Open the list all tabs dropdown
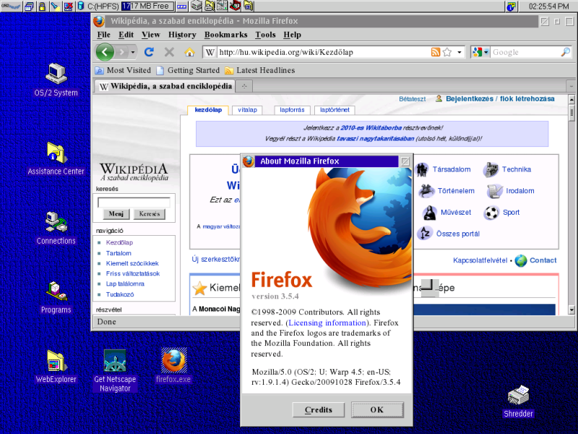 pos(571,86)
